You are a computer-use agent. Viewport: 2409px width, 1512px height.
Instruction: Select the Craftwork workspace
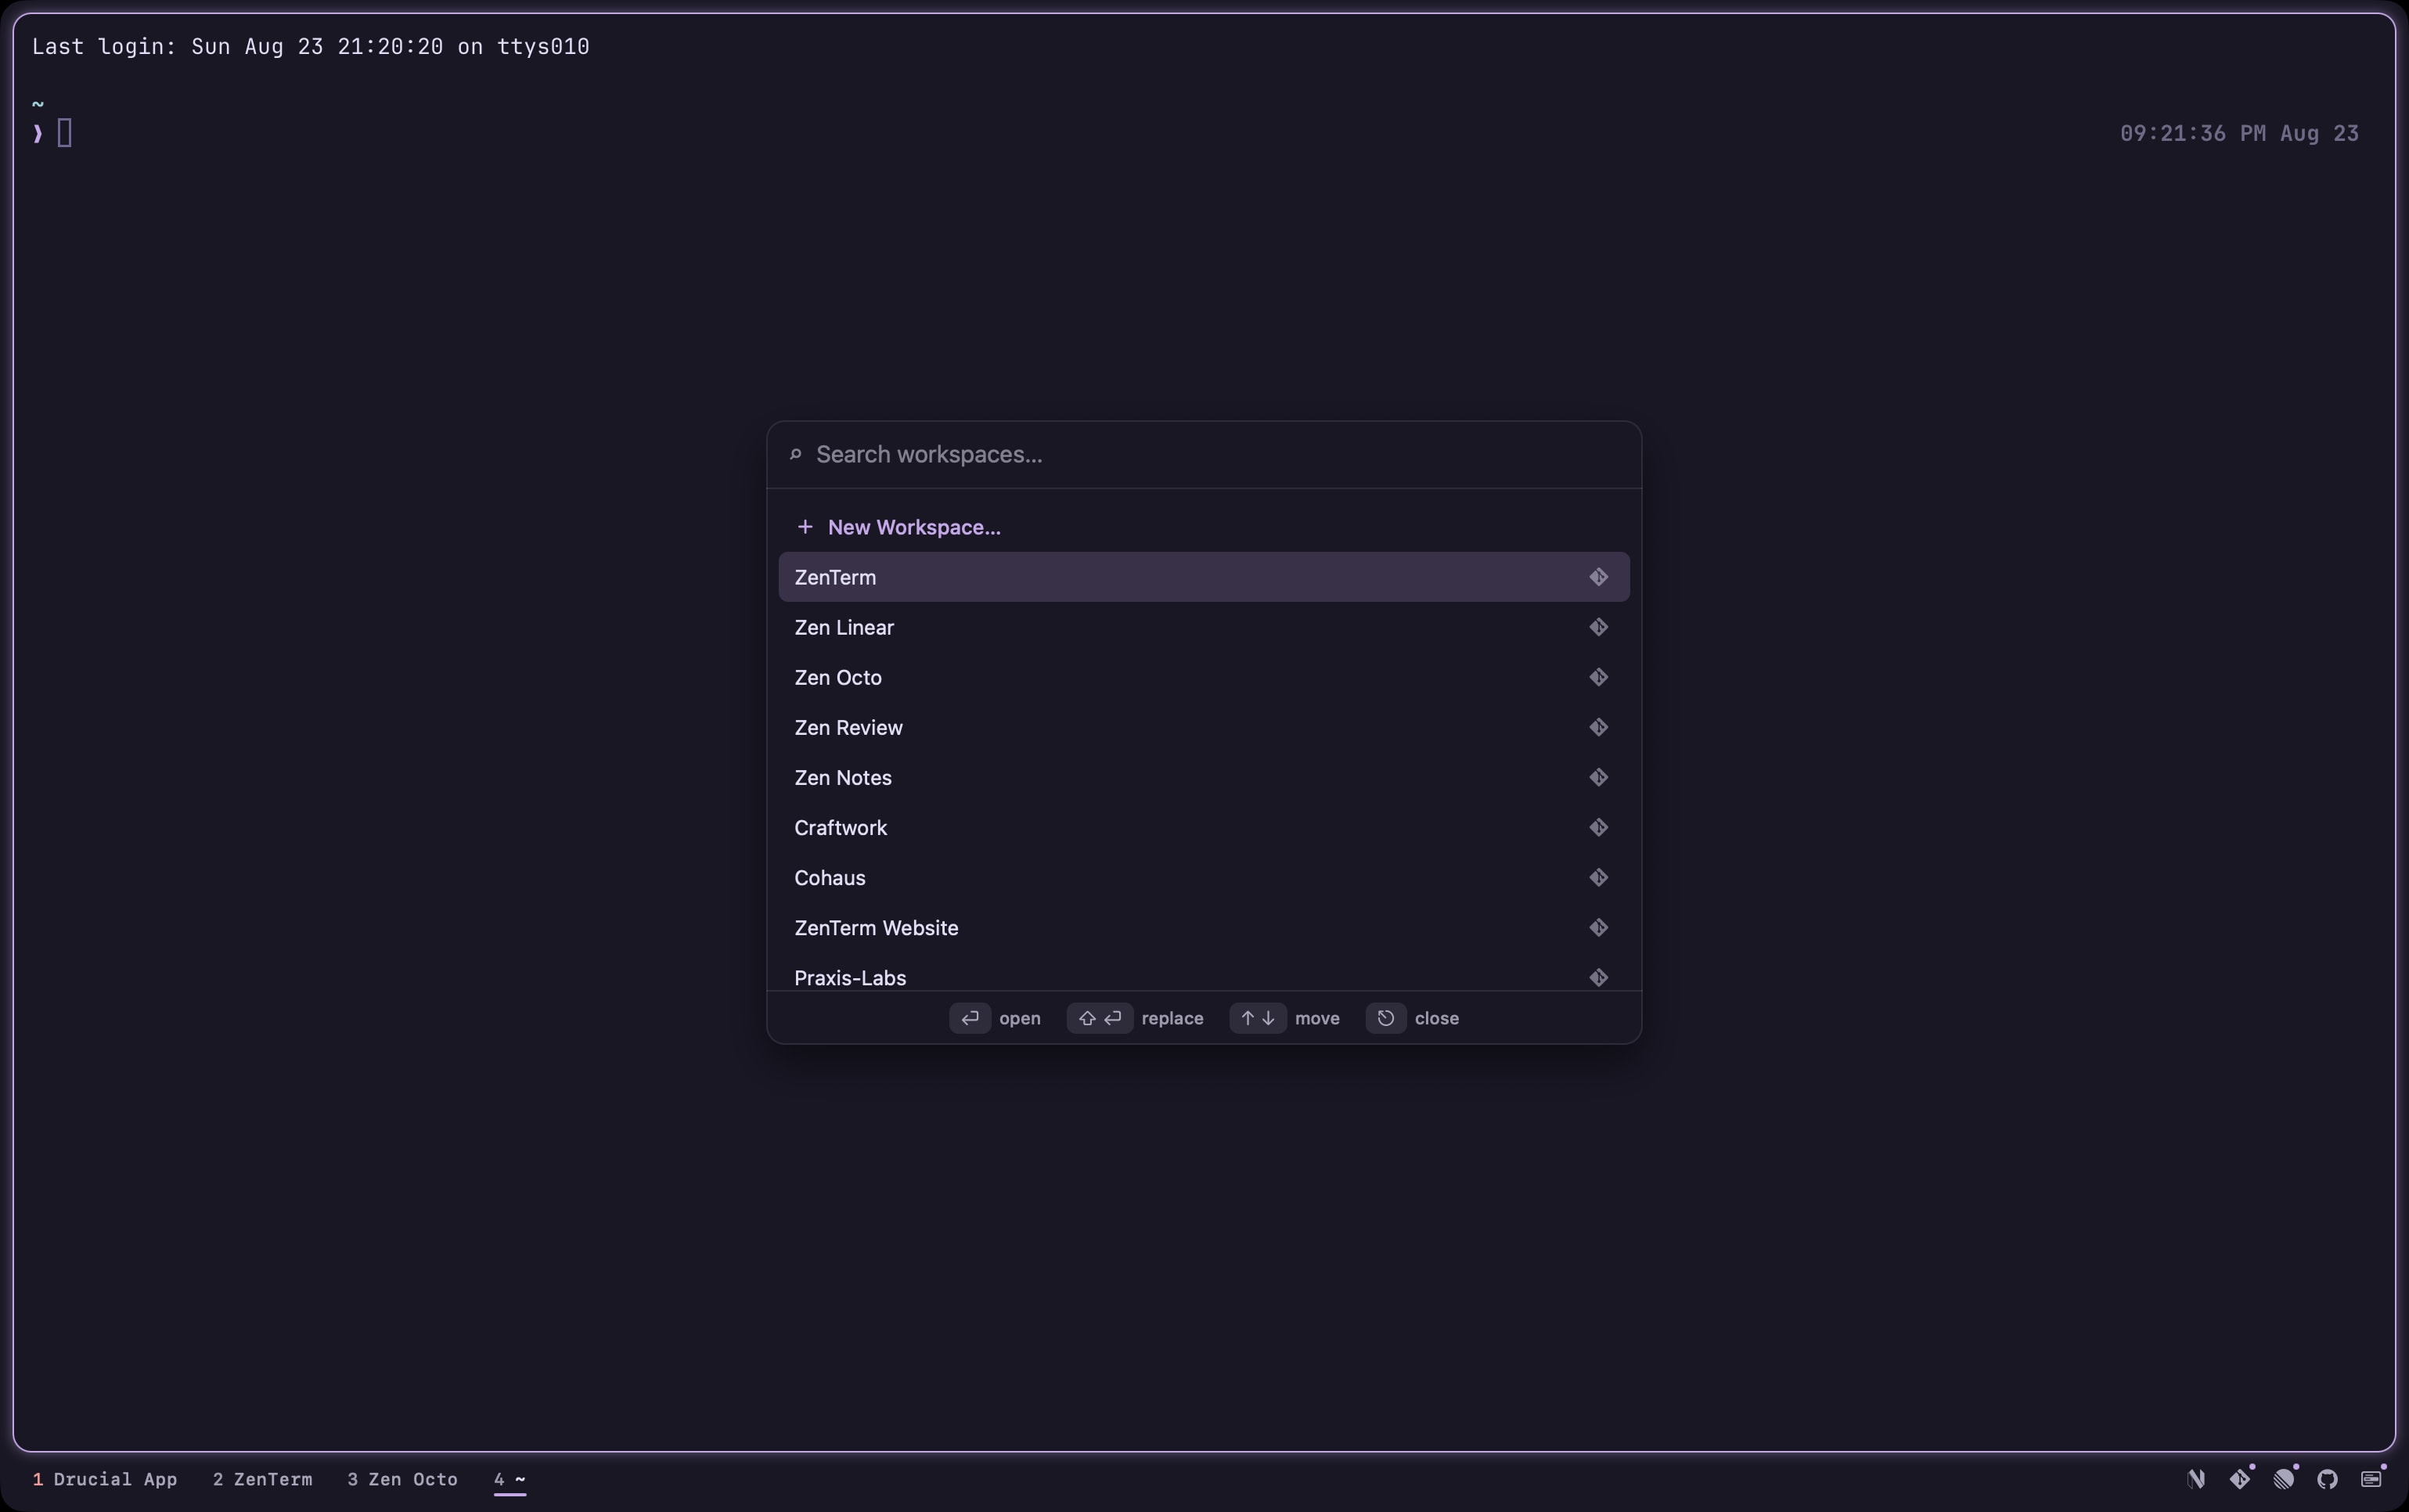point(1204,827)
